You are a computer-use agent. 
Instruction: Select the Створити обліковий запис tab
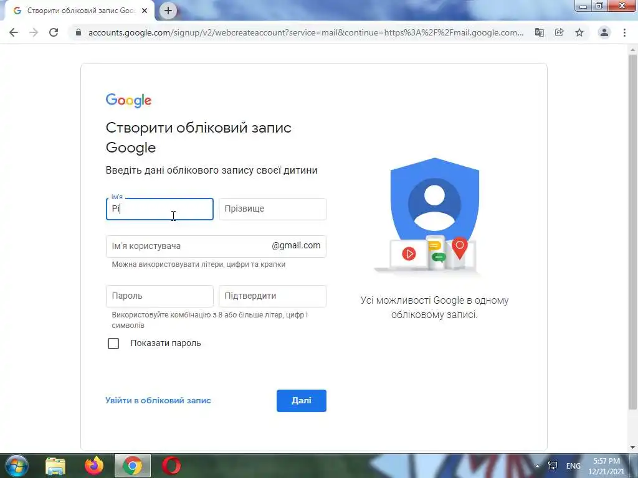79,11
